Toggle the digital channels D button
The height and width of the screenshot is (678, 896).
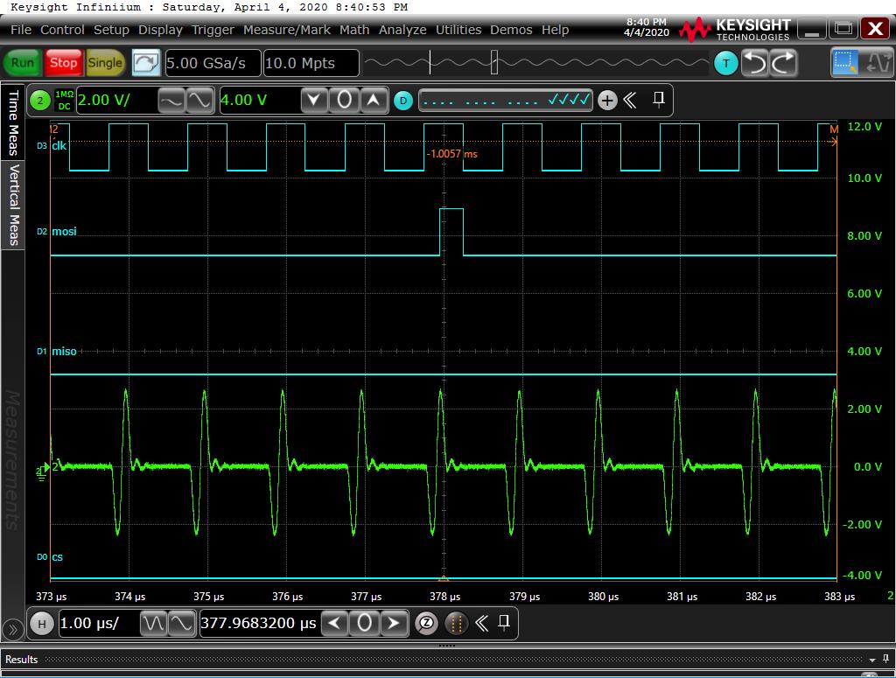click(402, 101)
